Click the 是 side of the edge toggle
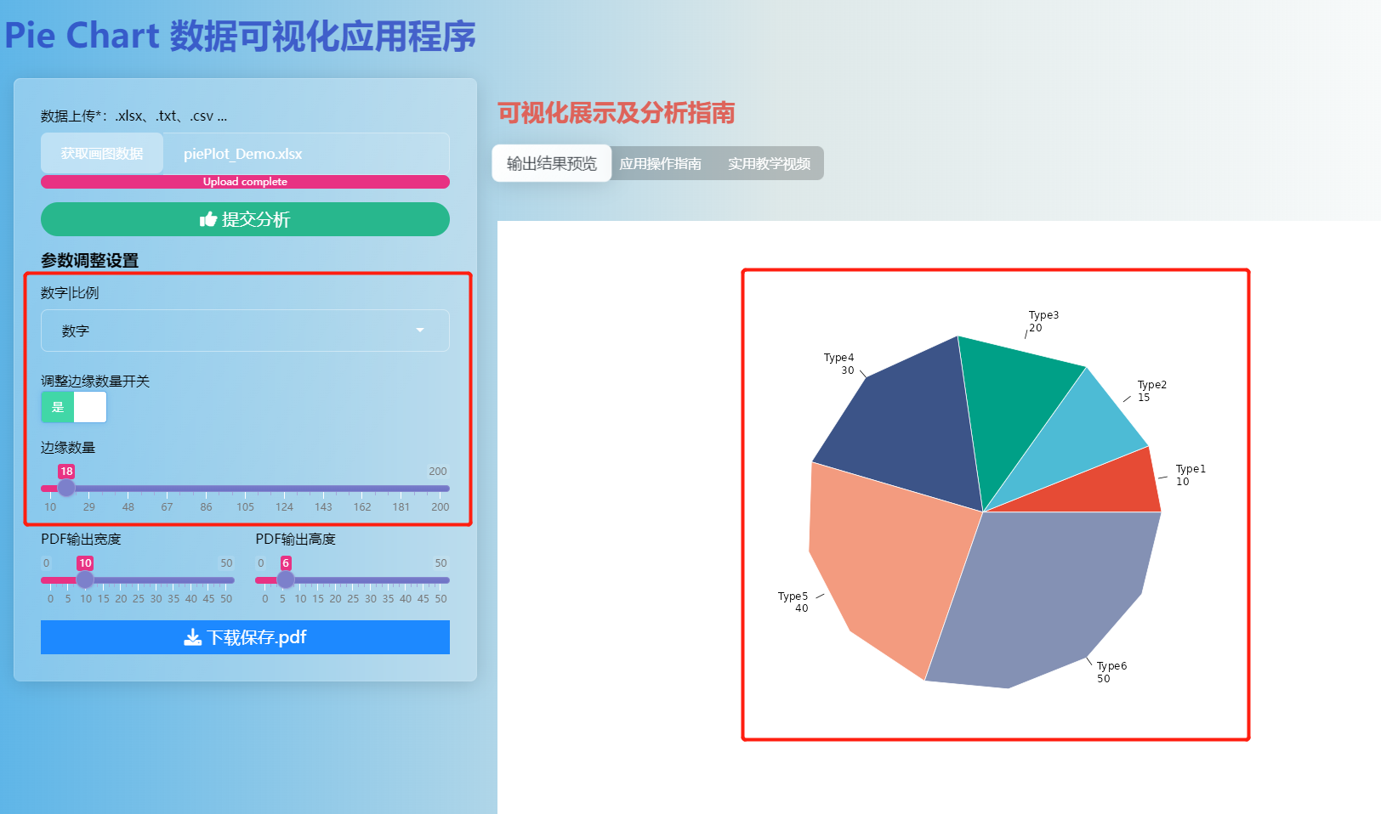 click(x=56, y=407)
